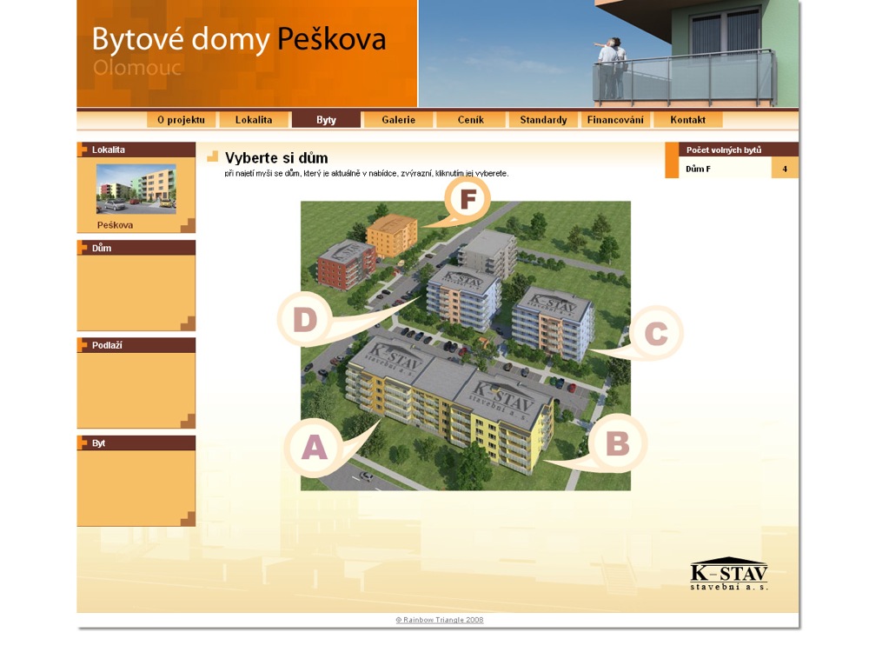Click the Peškova label under thumbnail
The image size is (869, 652).
(x=115, y=225)
